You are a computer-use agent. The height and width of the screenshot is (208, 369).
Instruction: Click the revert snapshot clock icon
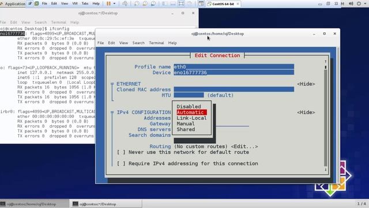pos(145,3)
